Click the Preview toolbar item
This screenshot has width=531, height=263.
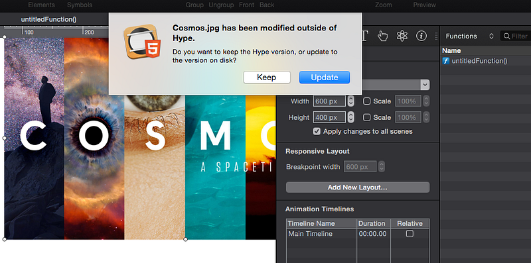pyautogui.click(x=424, y=5)
